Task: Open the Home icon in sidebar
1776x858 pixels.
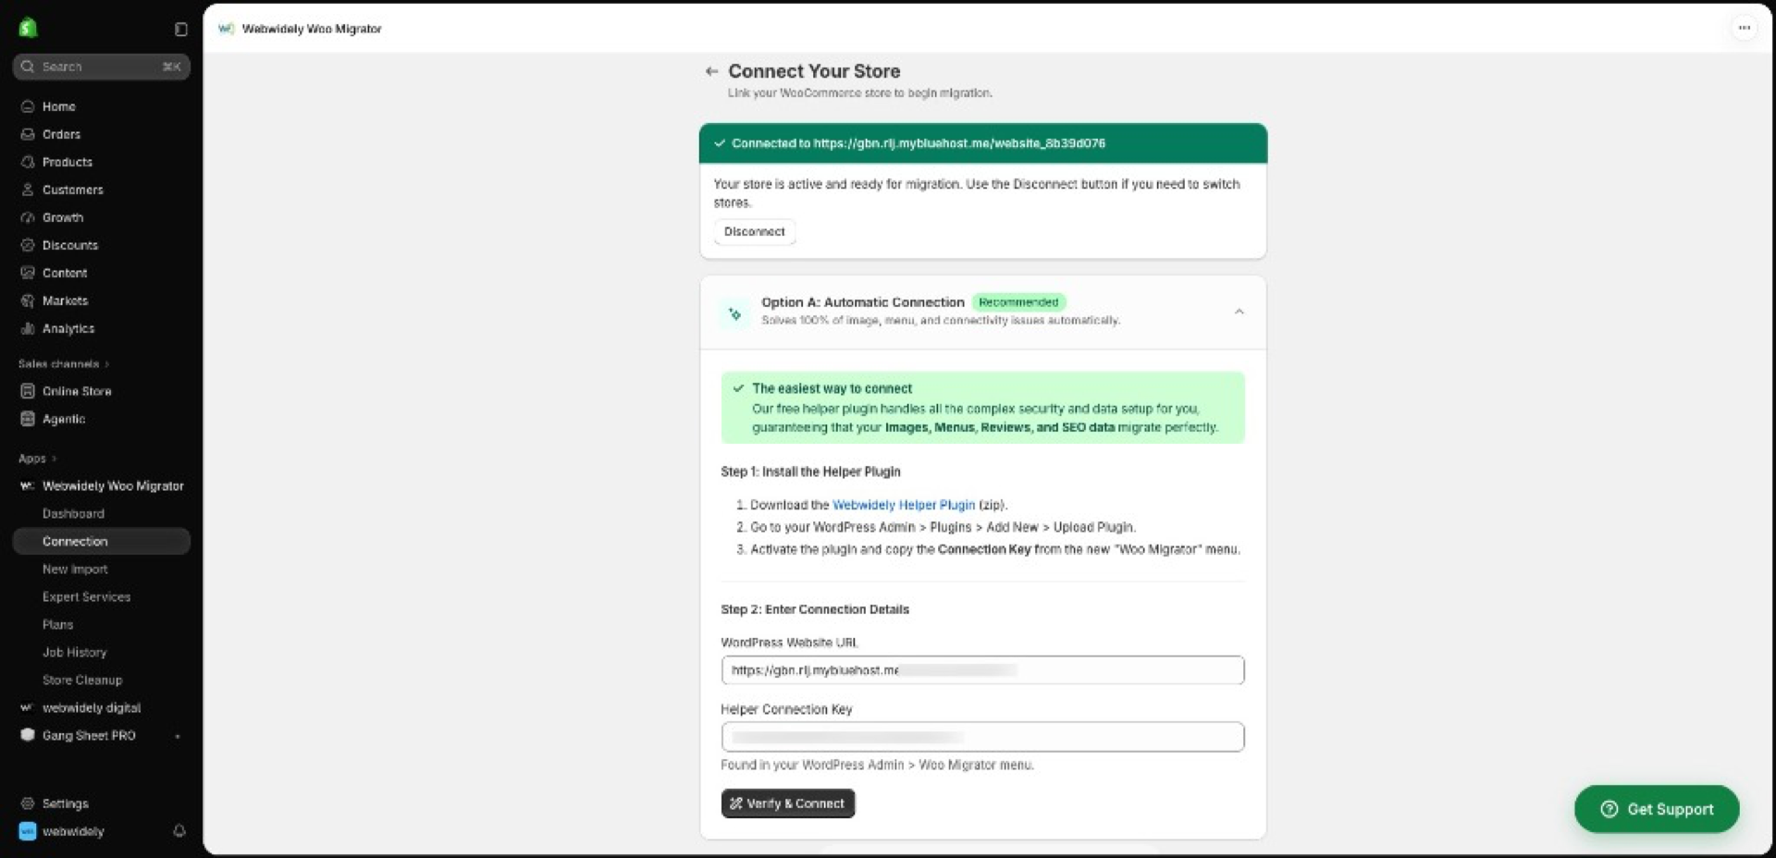Action: coord(28,106)
